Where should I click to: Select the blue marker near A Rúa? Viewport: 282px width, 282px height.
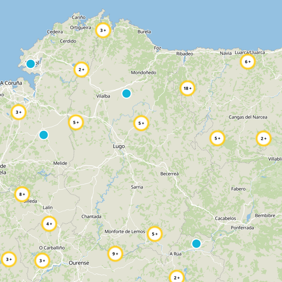[196, 244]
